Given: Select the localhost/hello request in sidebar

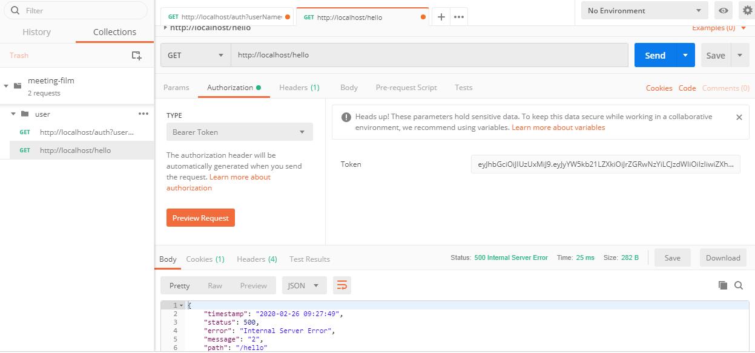Looking at the screenshot, I should pyautogui.click(x=82, y=150).
